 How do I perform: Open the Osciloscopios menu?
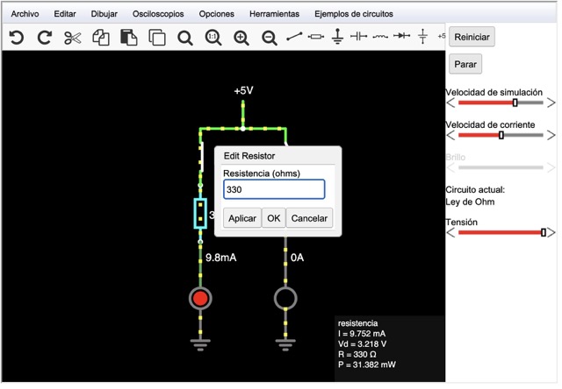[x=158, y=14]
